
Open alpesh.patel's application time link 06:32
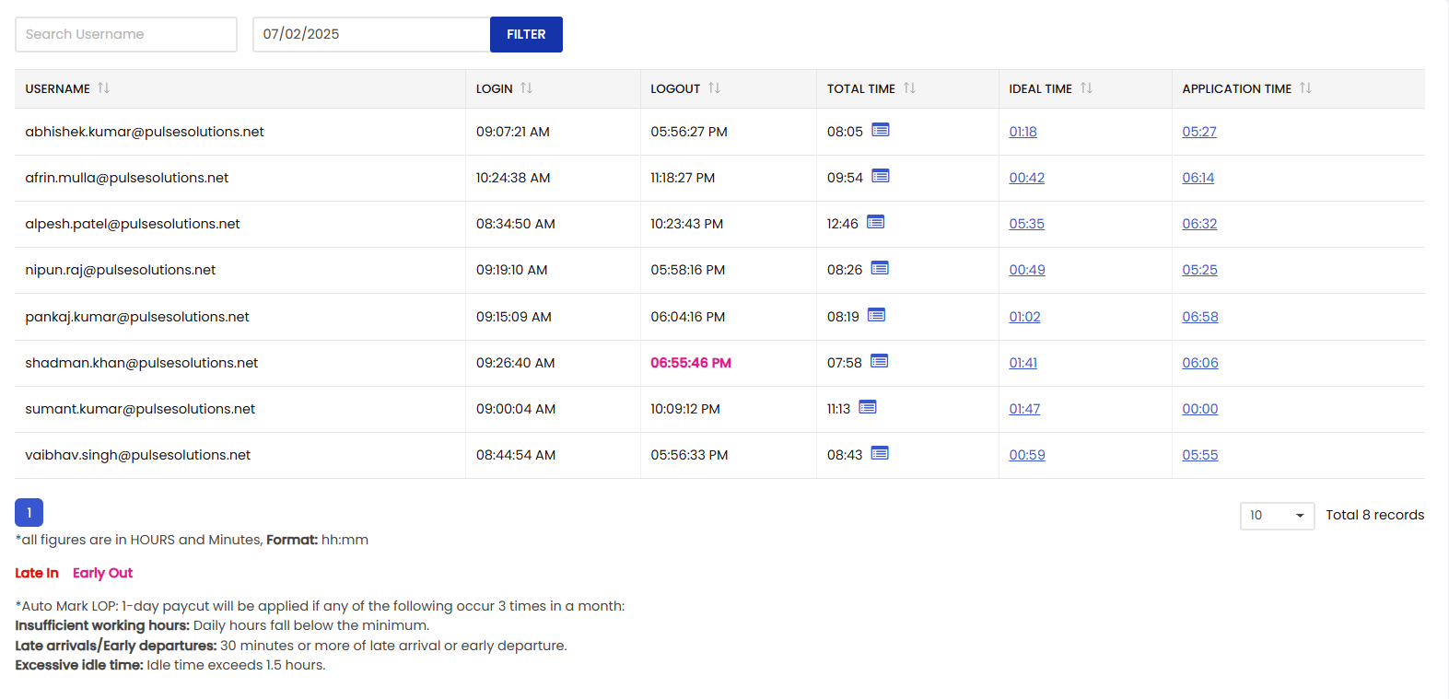click(x=1199, y=224)
